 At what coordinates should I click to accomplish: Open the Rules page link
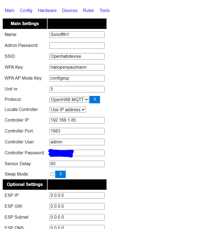(x=88, y=11)
